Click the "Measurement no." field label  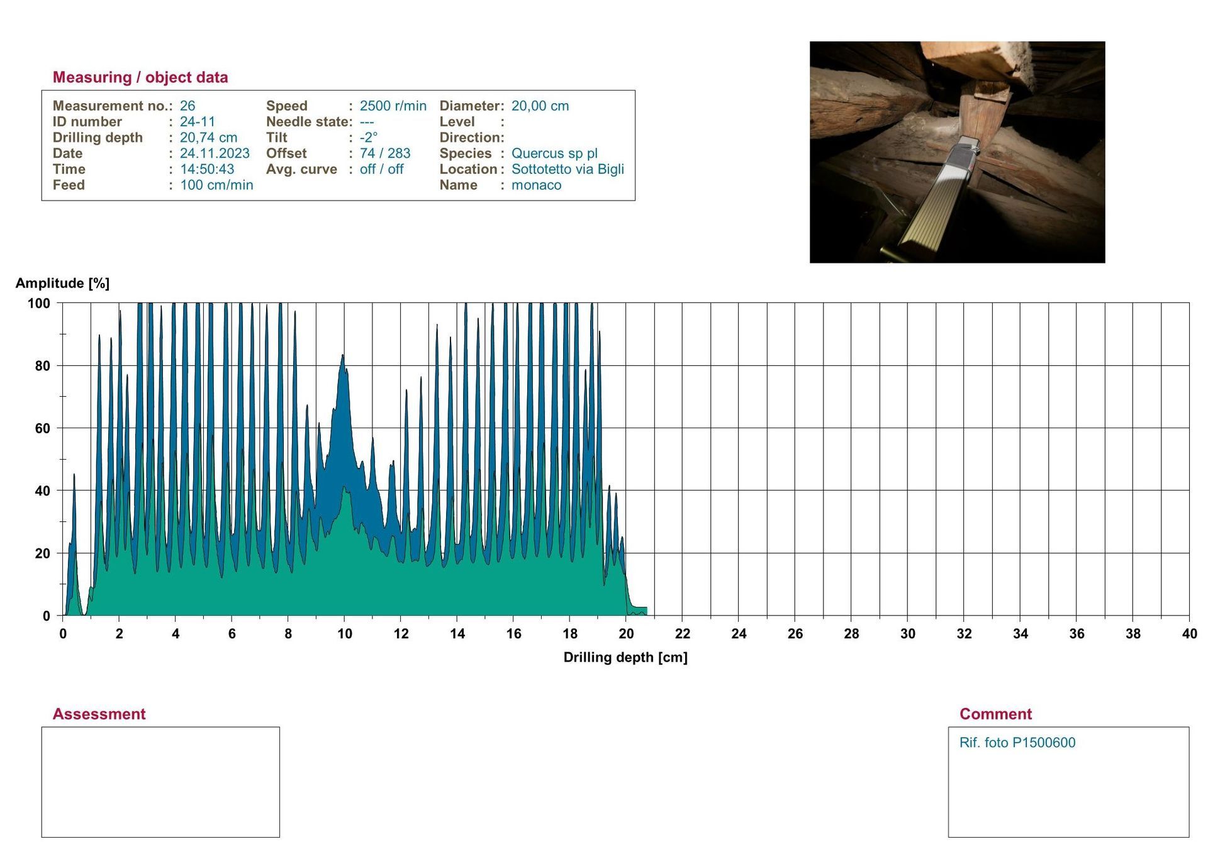110,106
